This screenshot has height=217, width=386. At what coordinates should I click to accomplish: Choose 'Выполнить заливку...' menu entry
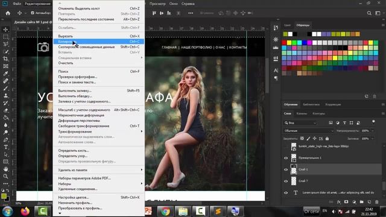tap(99, 90)
